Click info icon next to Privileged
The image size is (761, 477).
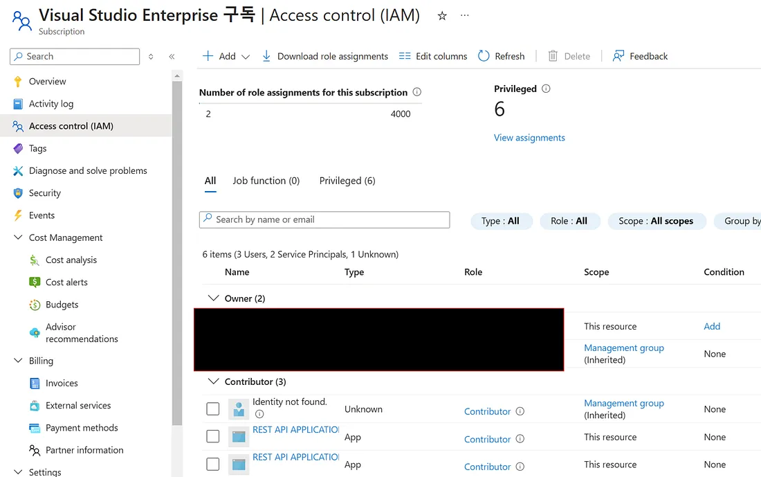coord(546,89)
